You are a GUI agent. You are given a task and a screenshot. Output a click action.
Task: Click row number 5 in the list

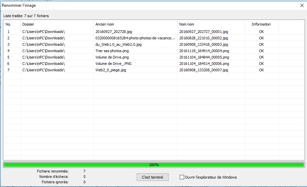pos(8,57)
